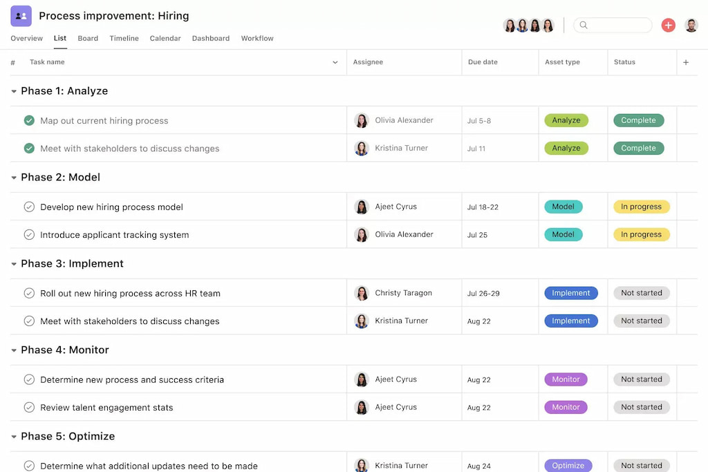Switch to the Board tab
708x472 pixels.
(88, 38)
